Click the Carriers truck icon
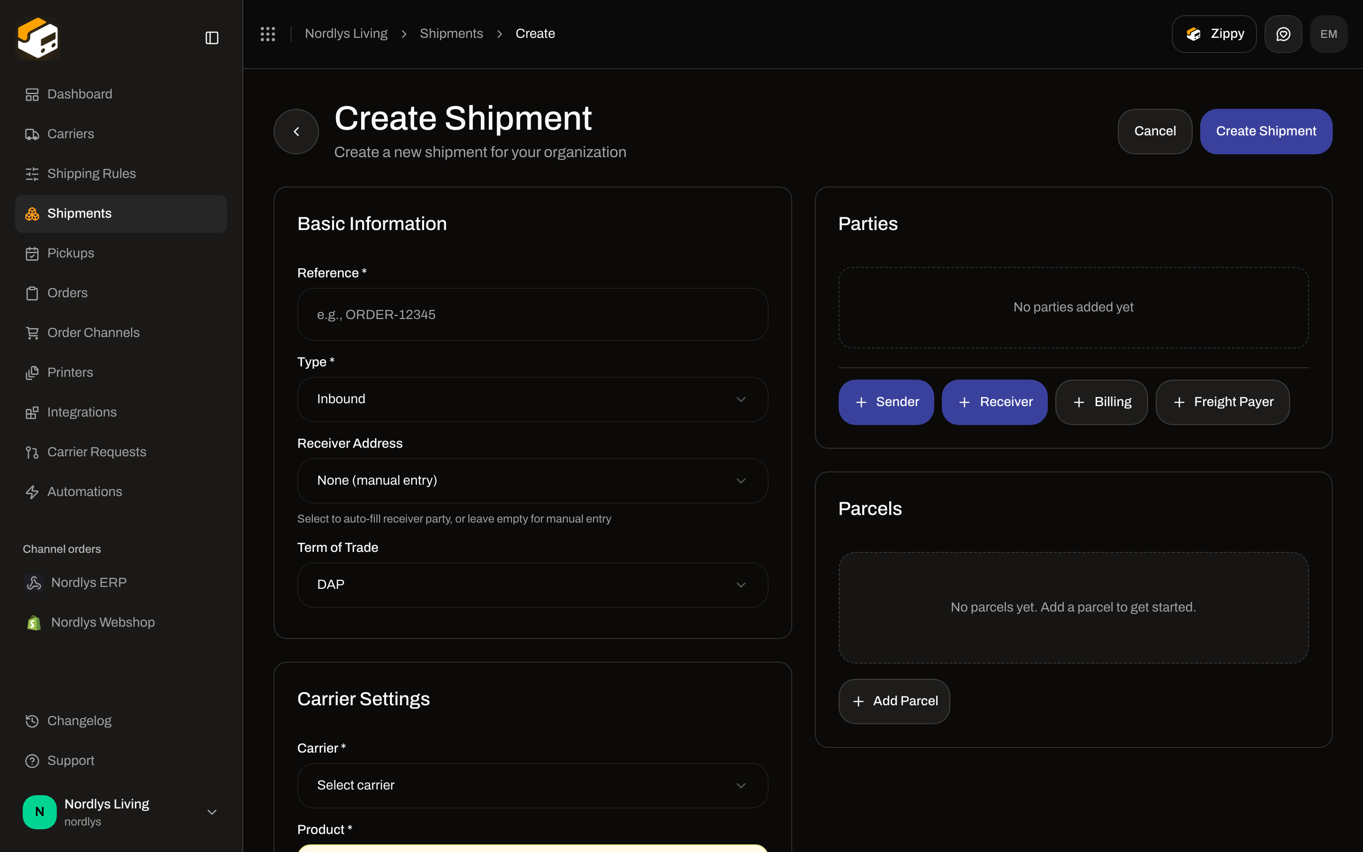 (x=32, y=134)
